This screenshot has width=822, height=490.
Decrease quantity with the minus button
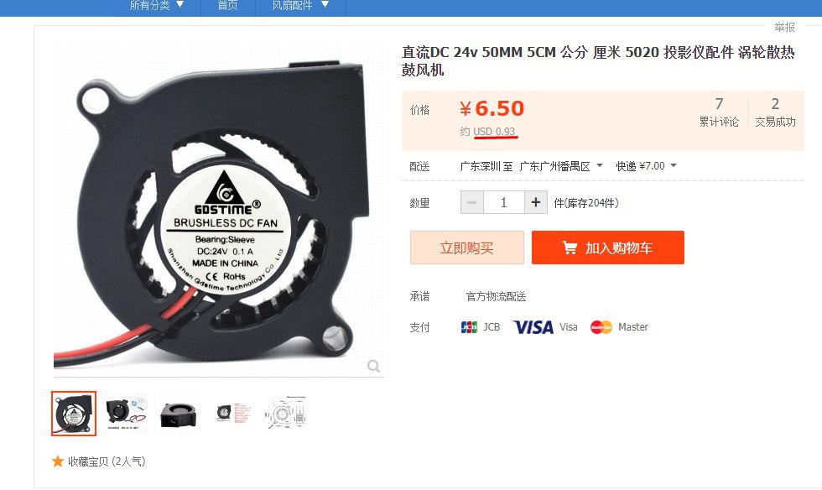point(471,202)
